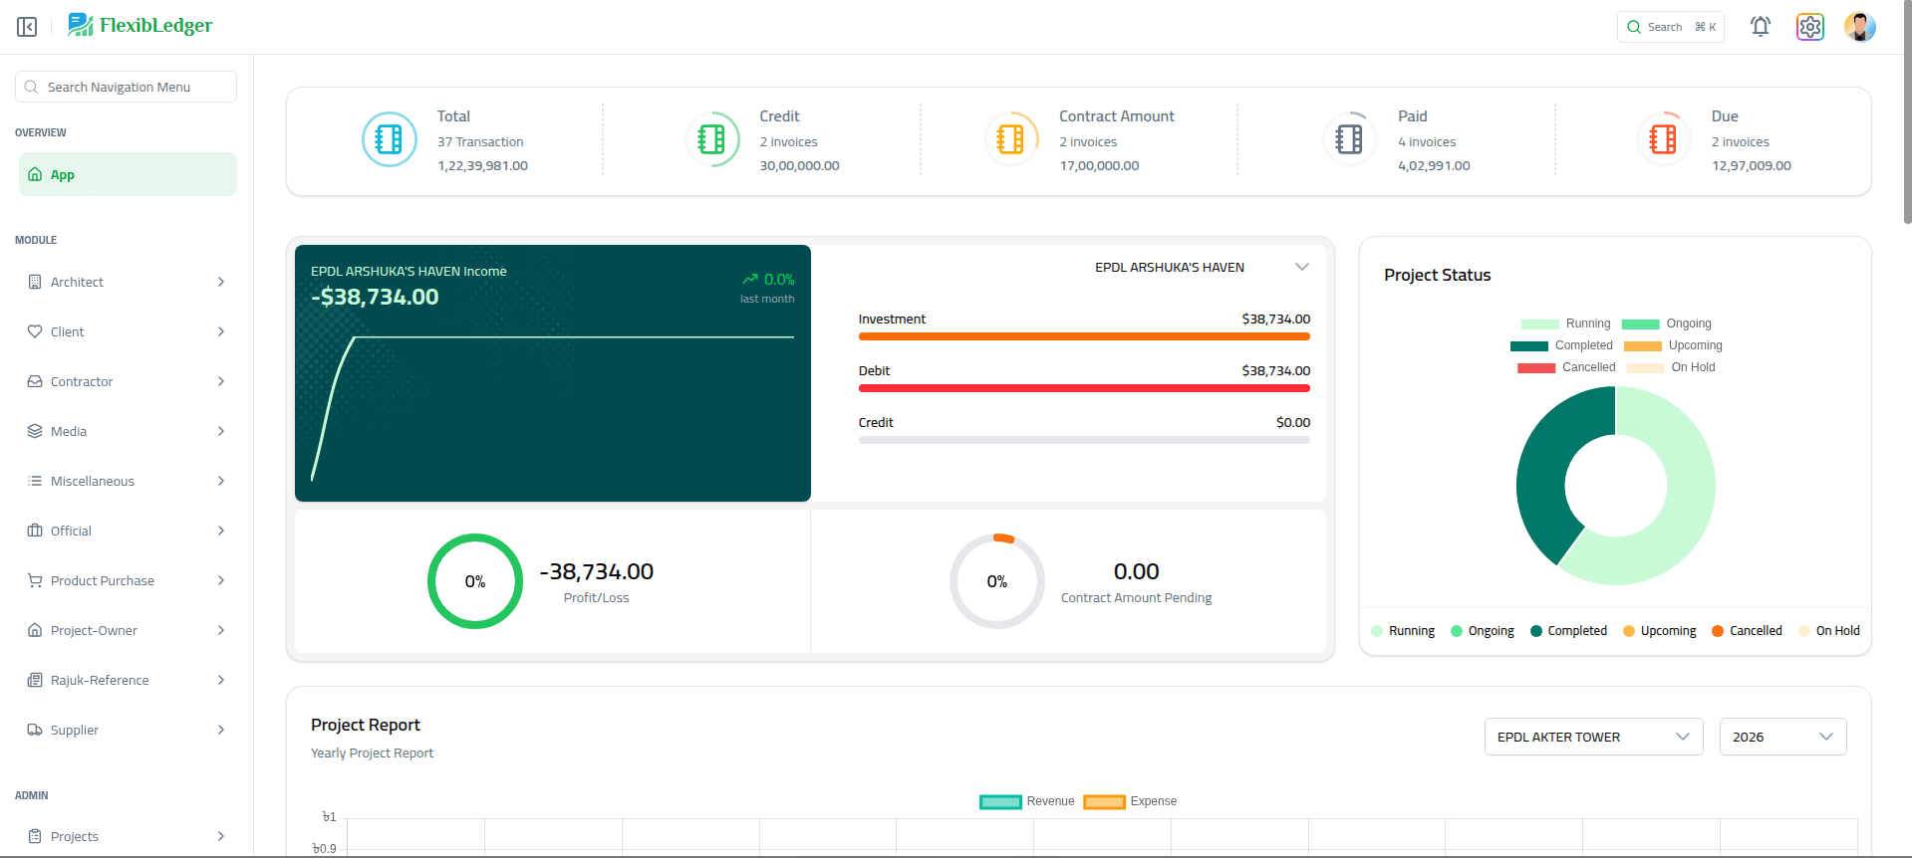Open notifications via the bell icon
1912x858 pixels.
tap(1760, 27)
